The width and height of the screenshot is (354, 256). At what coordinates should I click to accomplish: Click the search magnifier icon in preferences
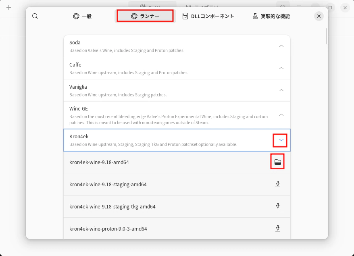(x=35, y=16)
